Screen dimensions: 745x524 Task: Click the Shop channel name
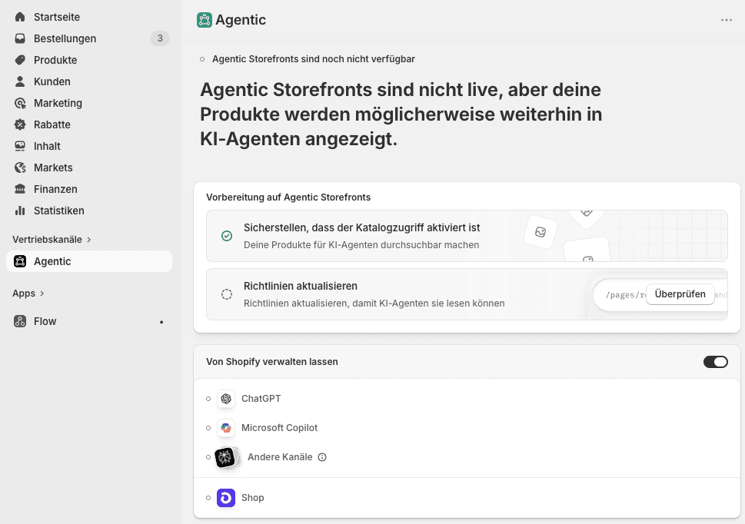[x=252, y=498]
